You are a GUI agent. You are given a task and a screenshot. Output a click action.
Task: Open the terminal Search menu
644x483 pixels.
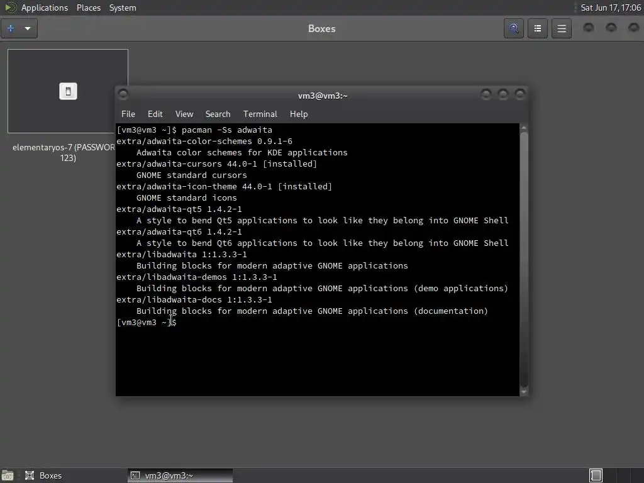pyautogui.click(x=218, y=114)
